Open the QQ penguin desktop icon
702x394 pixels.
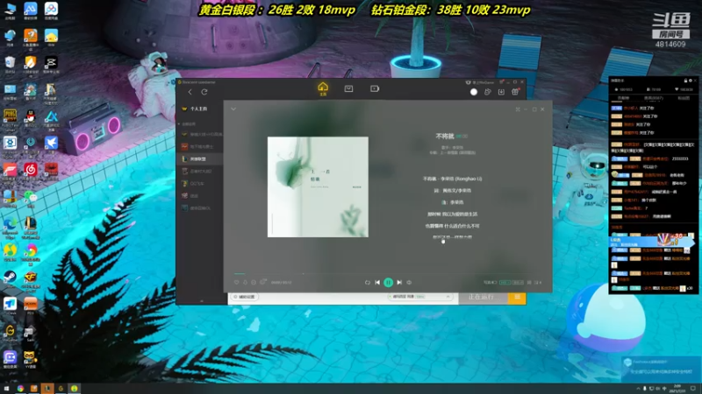(31, 118)
